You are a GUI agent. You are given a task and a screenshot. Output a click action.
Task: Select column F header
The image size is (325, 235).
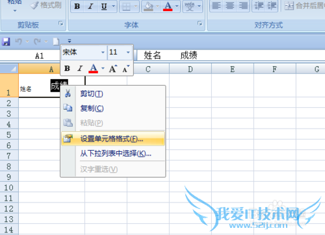click(275, 69)
